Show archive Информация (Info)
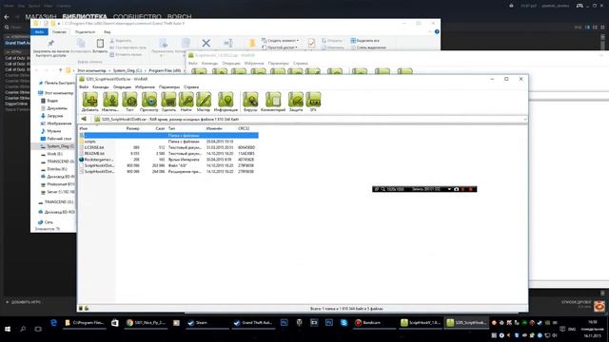The width and height of the screenshot is (609, 342). 226,102
